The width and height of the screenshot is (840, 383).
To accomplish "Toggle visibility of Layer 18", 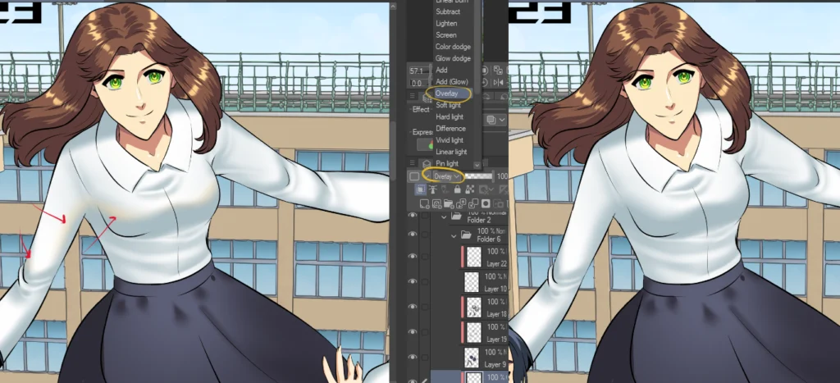I will coord(412,307).
